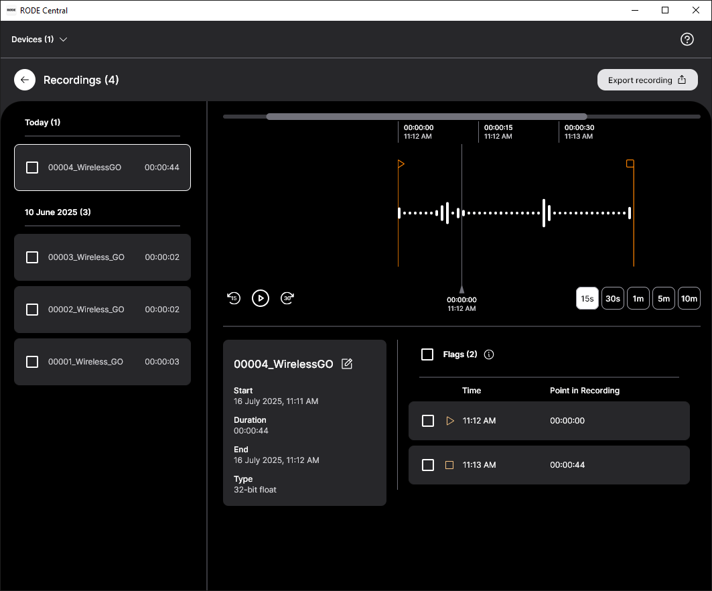Expand the Devices (1) dropdown
The height and width of the screenshot is (591, 712).
click(39, 40)
